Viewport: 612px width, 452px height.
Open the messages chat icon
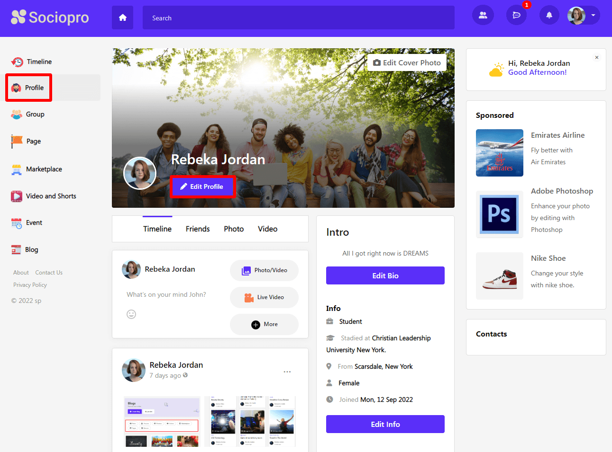(516, 15)
